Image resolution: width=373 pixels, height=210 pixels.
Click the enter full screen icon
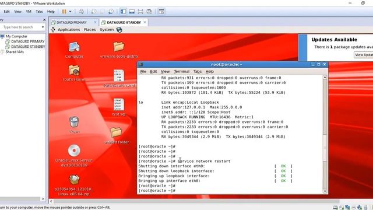point(140,12)
